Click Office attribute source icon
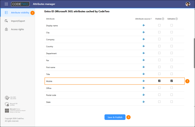 click(143, 88)
